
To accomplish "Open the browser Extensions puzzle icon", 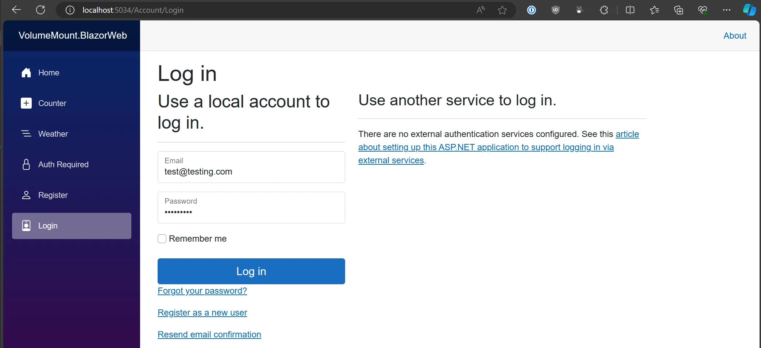I will coord(604,10).
